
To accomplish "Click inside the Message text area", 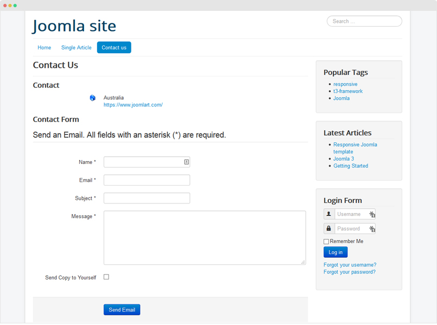I will pos(205,238).
